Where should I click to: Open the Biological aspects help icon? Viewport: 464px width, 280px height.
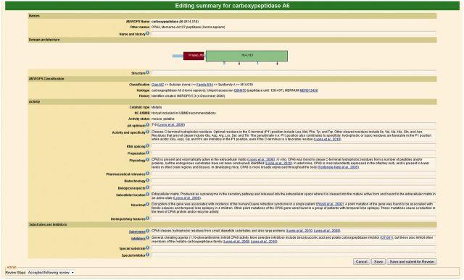coord(147,187)
